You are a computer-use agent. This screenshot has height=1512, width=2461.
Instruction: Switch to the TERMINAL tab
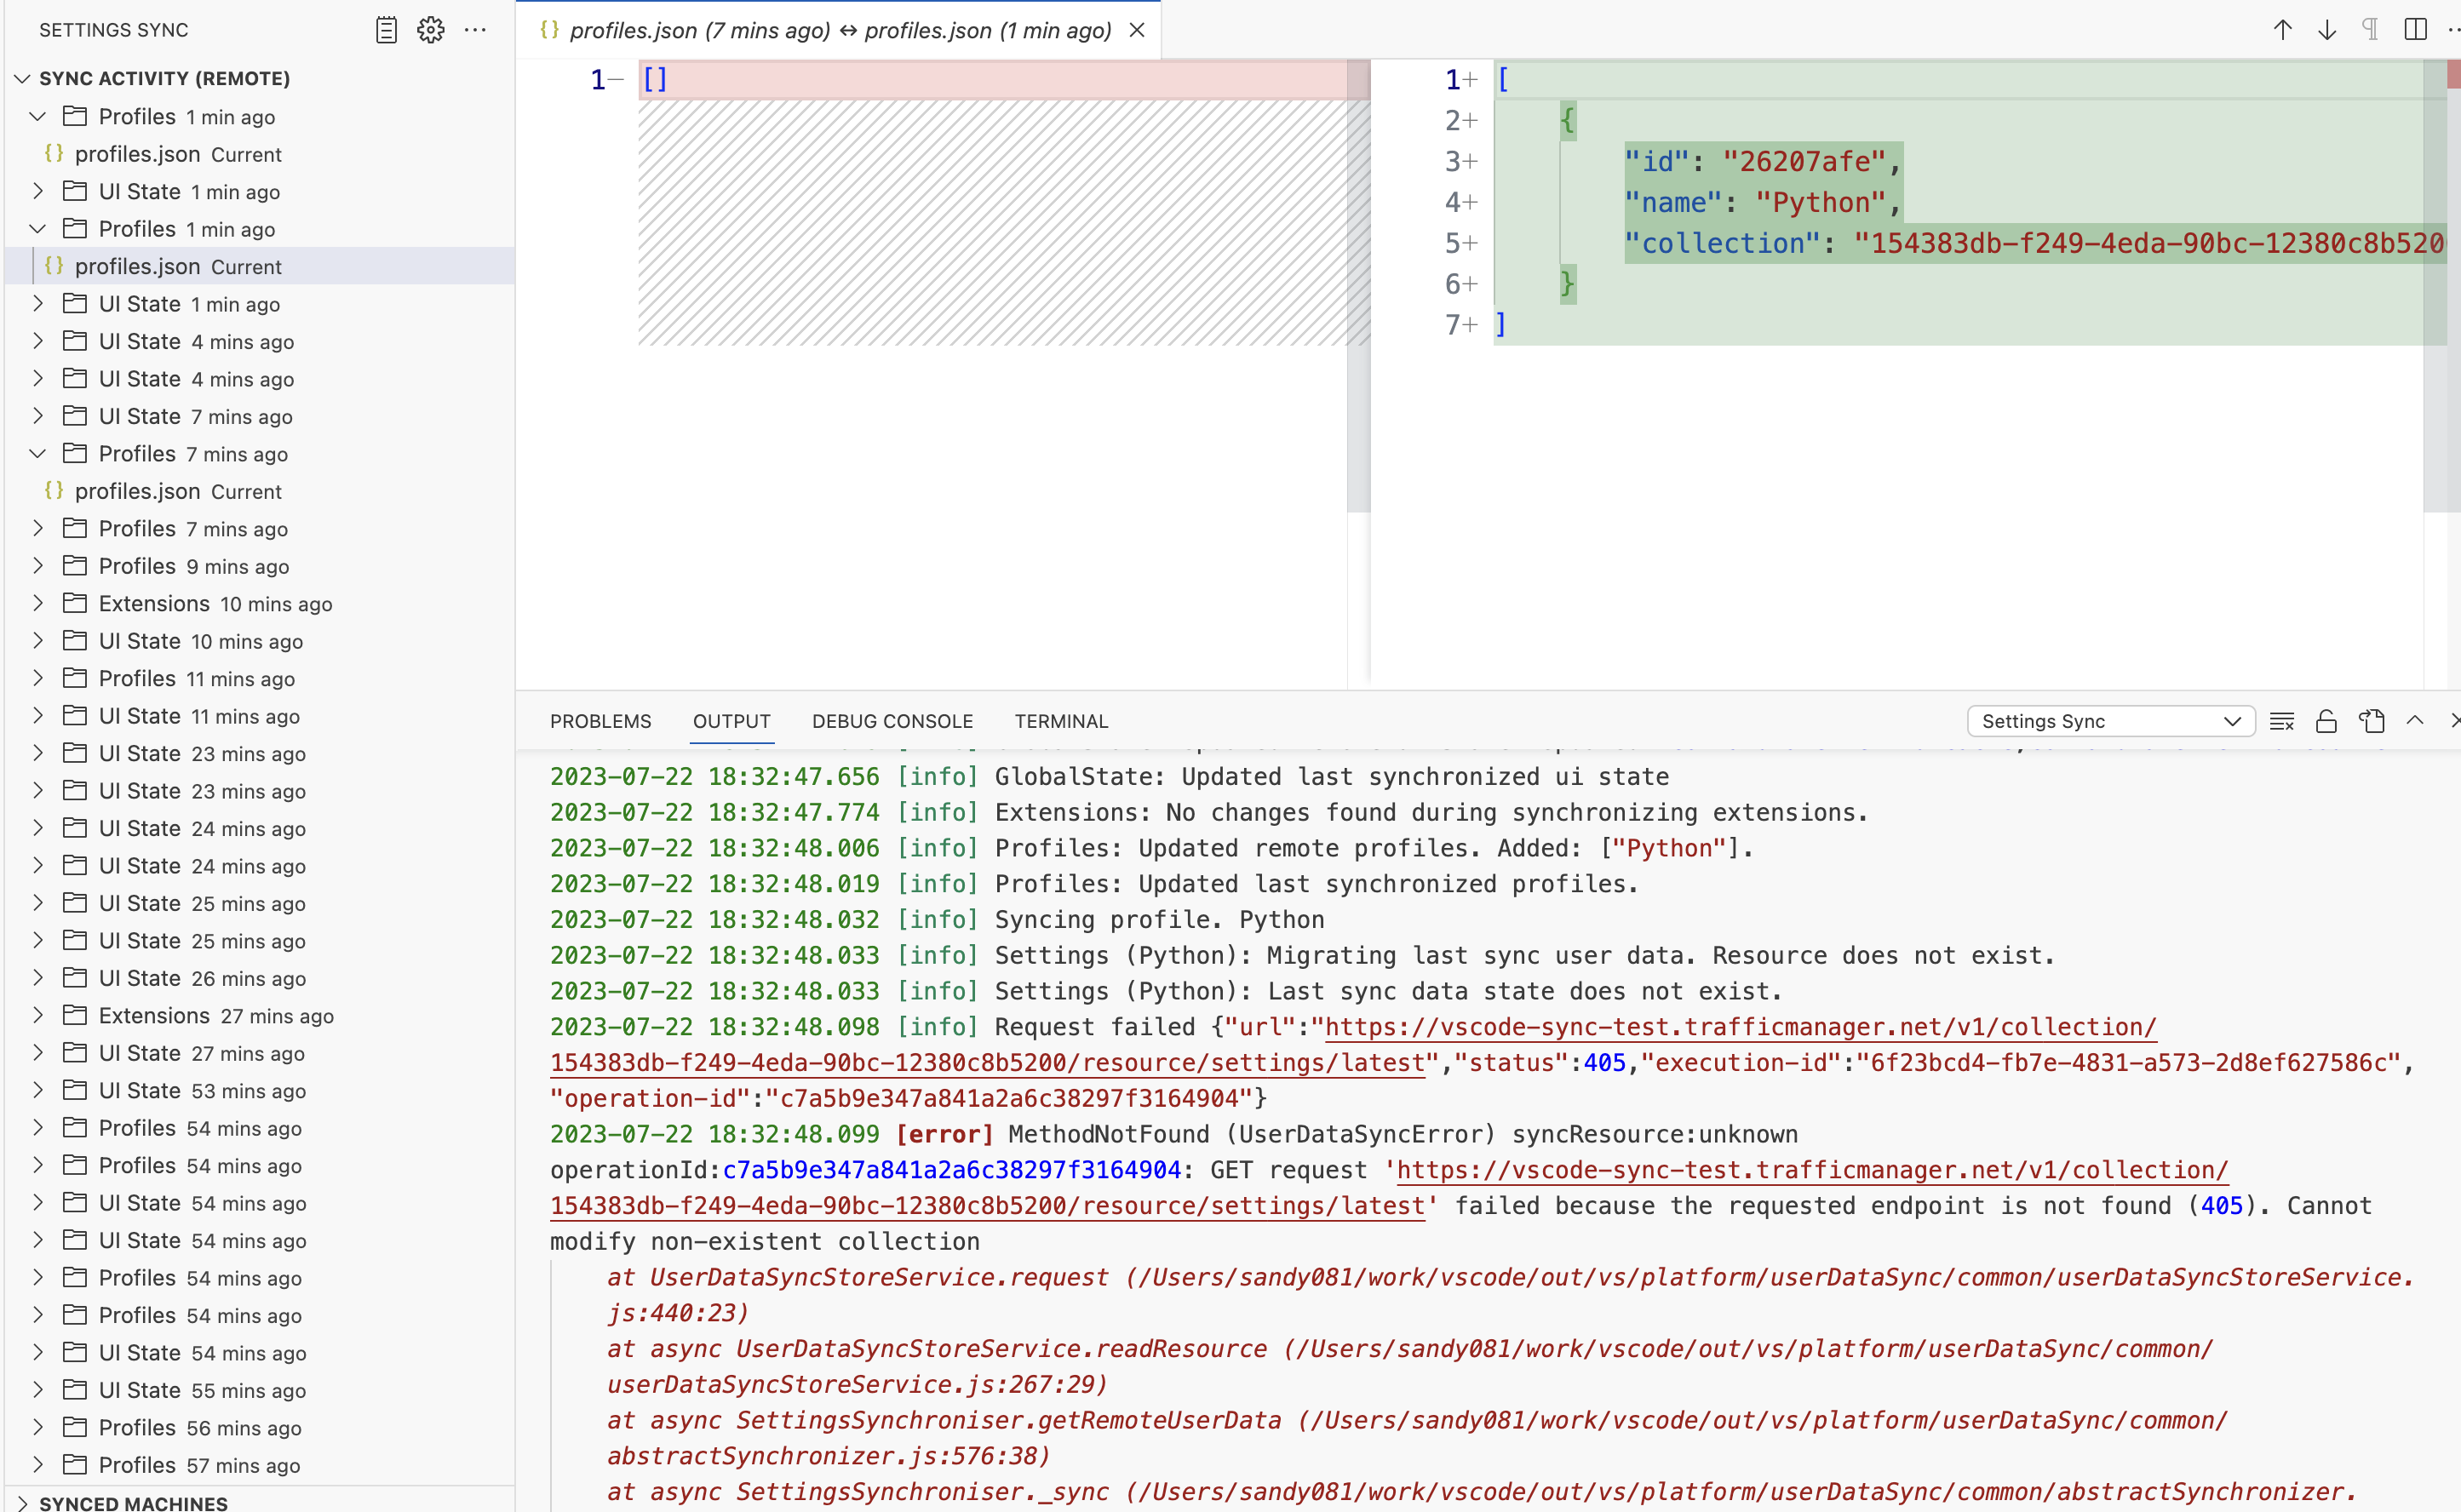pyautogui.click(x=1061, y=721)
